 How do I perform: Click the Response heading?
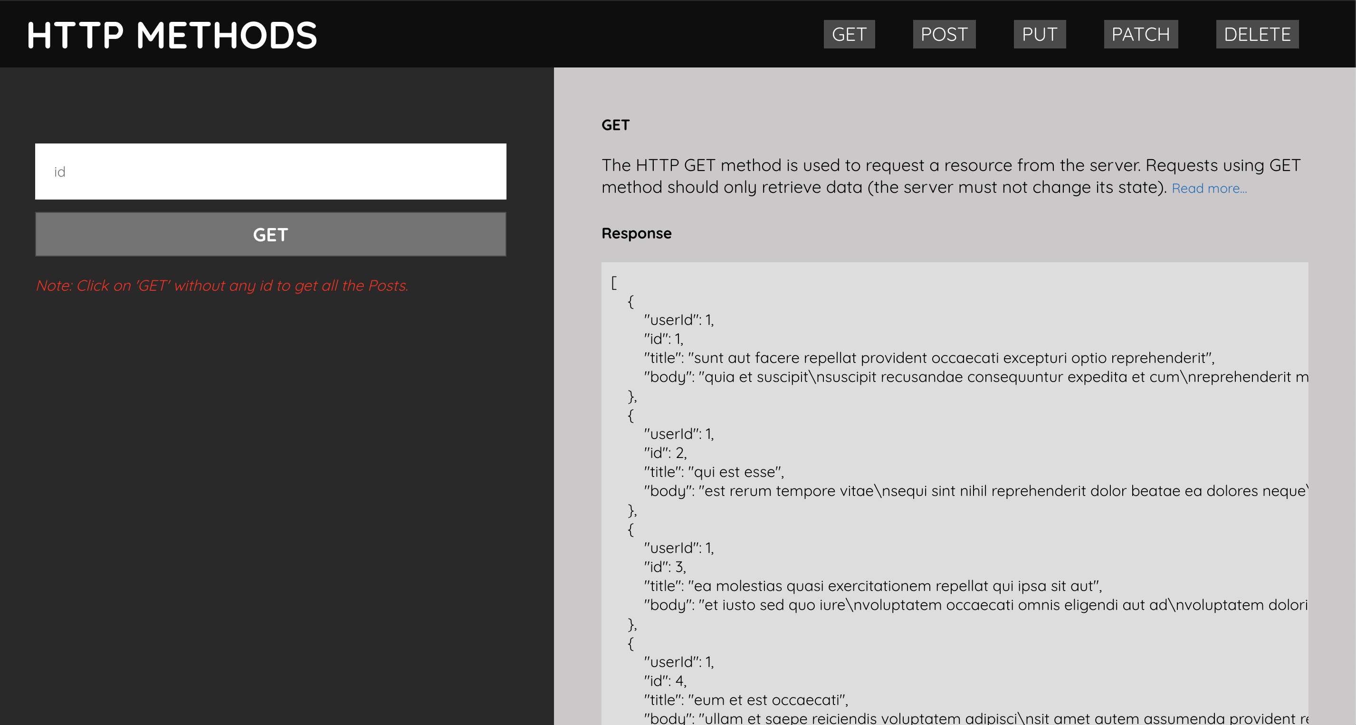point(636,233)
